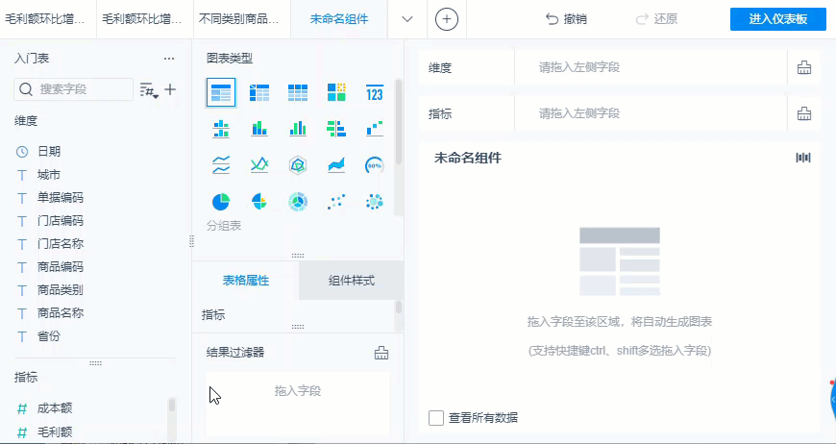Open the 表格属性 tab
Screen dimensions: 836x444
246,281
